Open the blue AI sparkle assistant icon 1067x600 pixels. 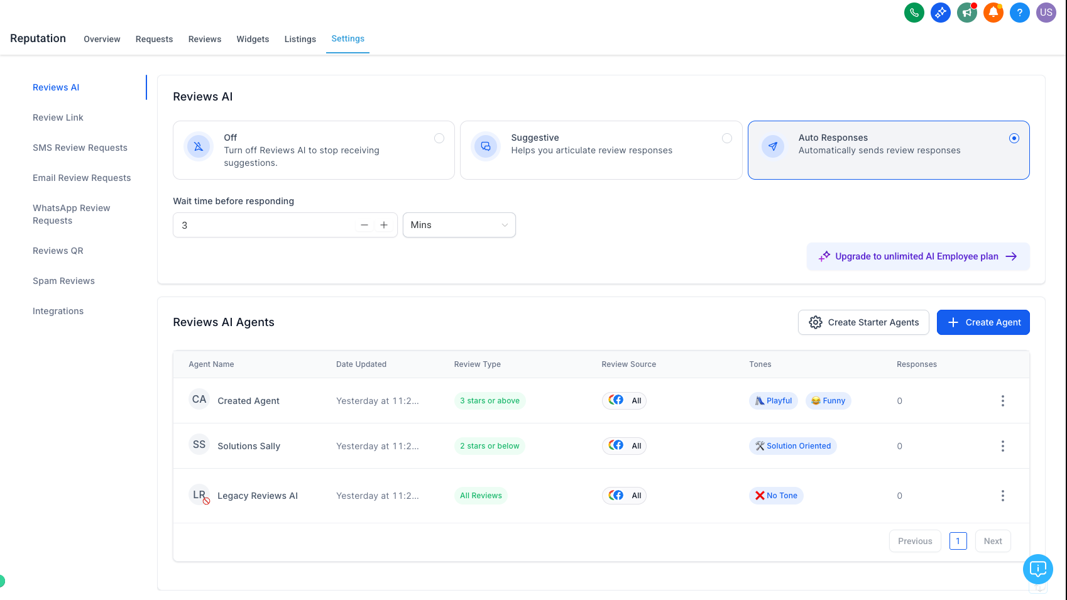(940, 13)
